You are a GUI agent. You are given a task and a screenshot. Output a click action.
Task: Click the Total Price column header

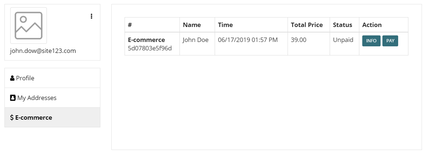tap(307, 25)
